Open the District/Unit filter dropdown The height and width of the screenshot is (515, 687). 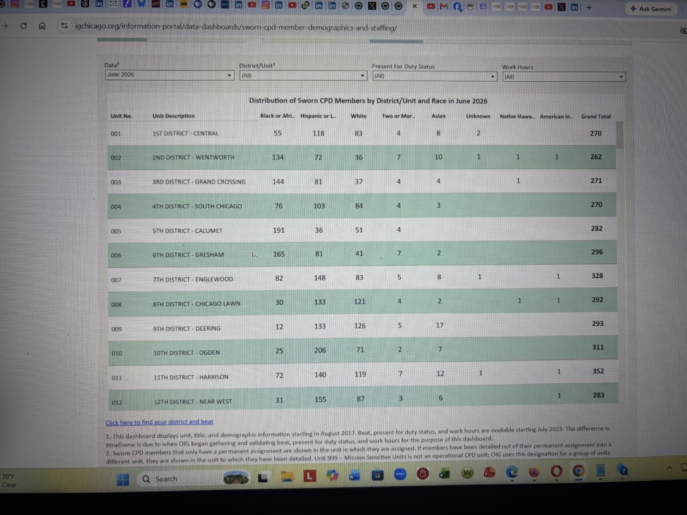click(303, 76)
